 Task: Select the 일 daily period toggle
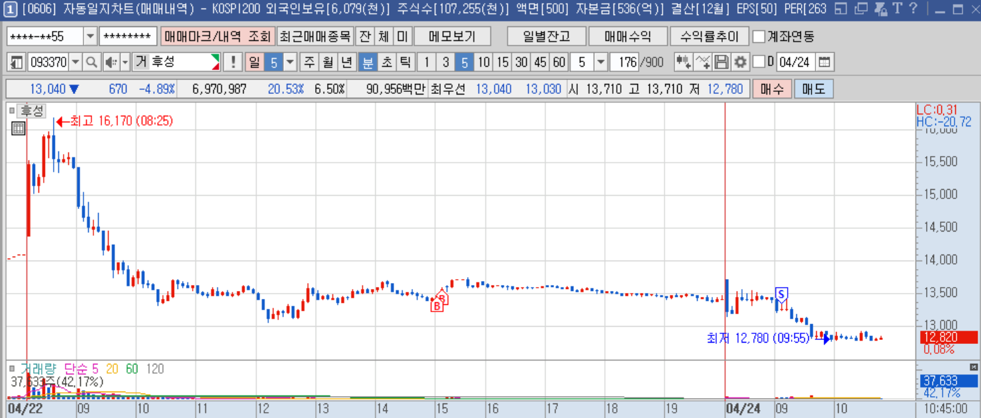[x=254, y=62]
